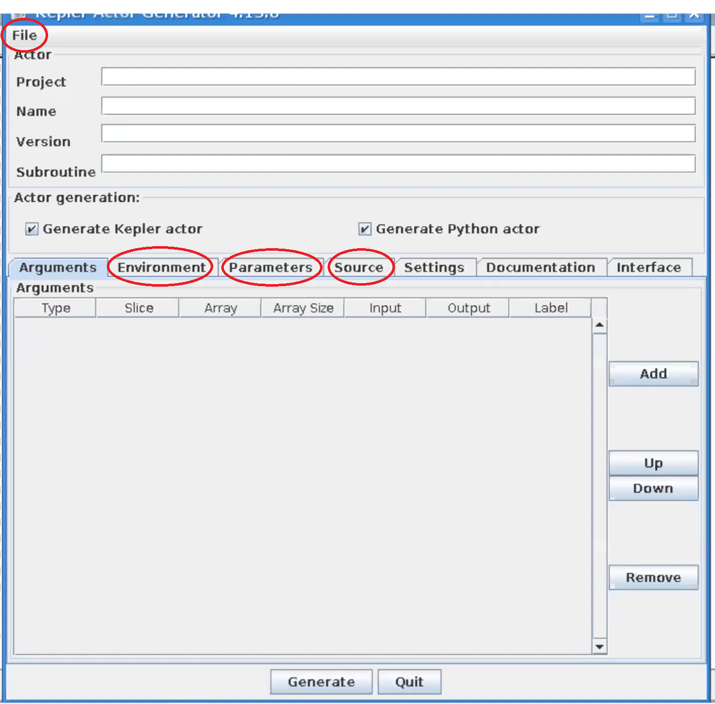Click the Label column header
The image size is (715, 704).
click(x=551, y=308)
